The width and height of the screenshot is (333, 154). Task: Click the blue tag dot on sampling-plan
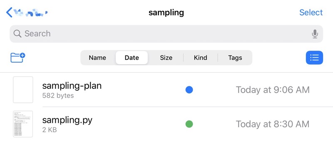(189, 90)
